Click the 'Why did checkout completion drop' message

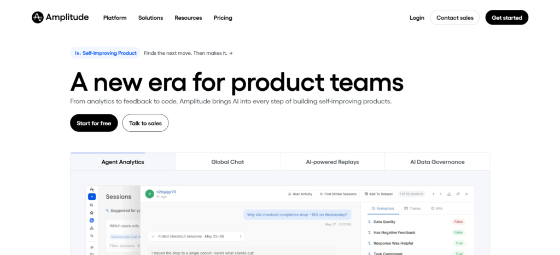click(x=297, y=215)
